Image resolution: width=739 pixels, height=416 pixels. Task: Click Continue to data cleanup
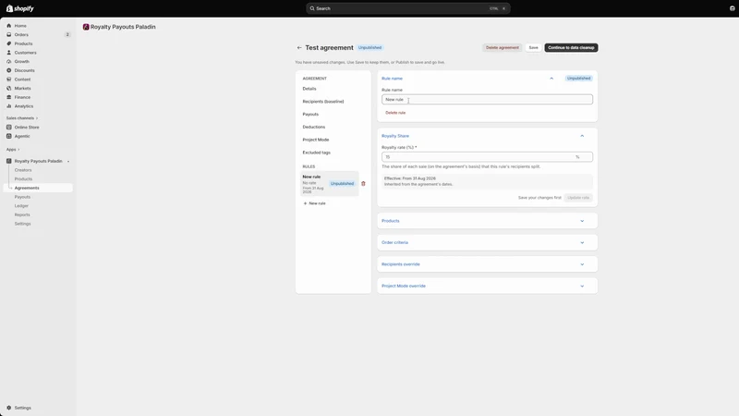coord(571,48)
